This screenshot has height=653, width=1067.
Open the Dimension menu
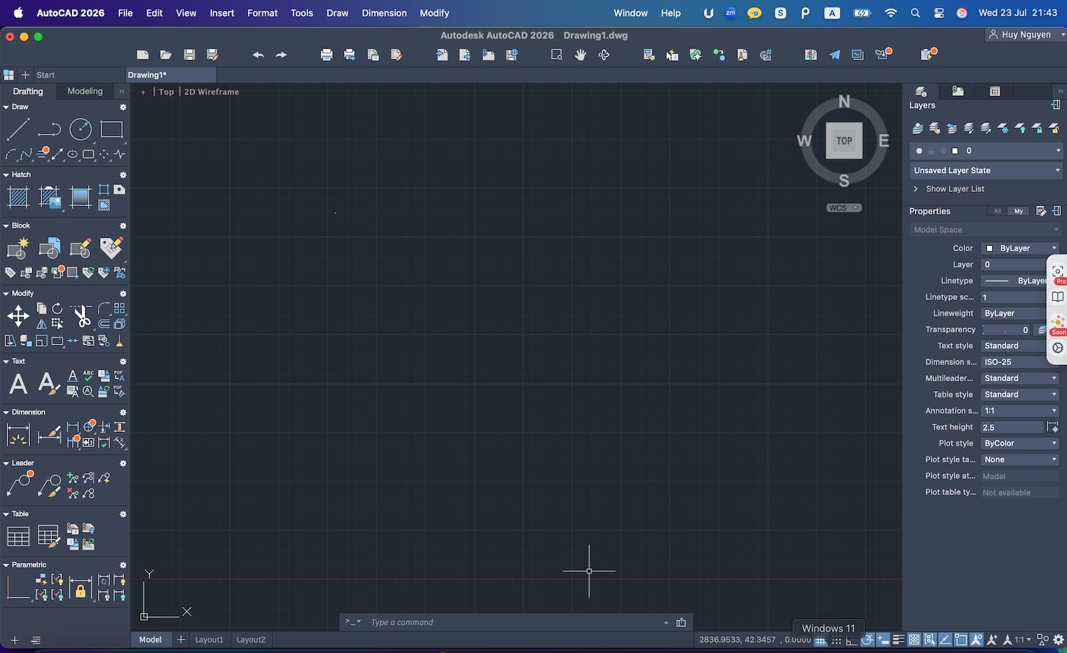384,13
